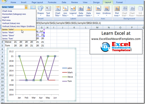Image resolution: width=145 pixels, height=104 pixels.
Task: Insert a Text Box
Action: pos(48,11)
